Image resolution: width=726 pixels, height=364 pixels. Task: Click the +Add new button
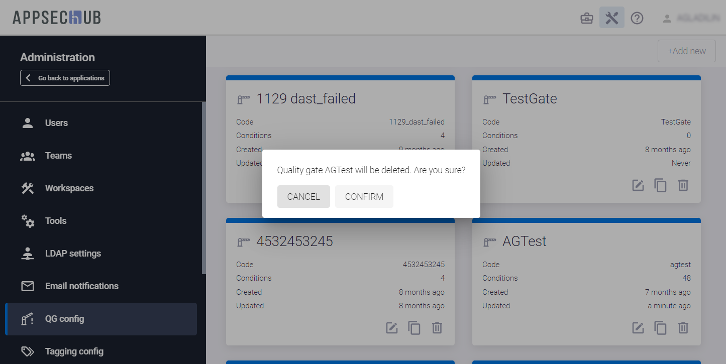point(686,51)
